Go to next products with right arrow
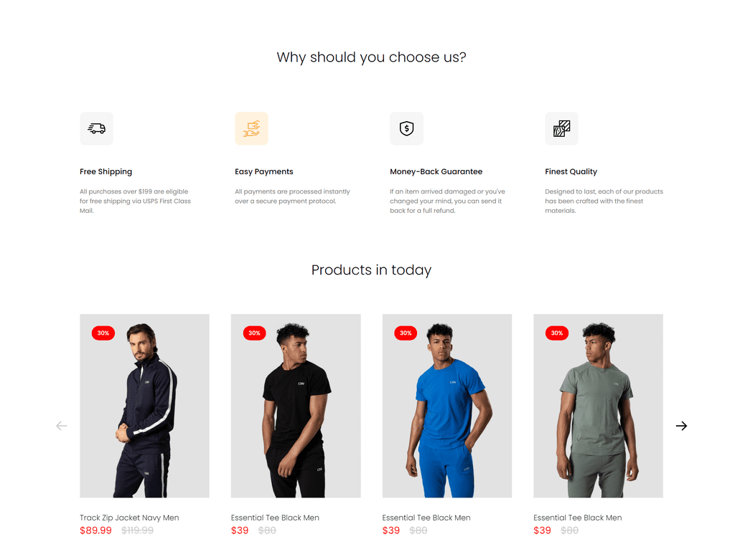Image resolution: width=735 pixels, height=557 pixels. 681,426
